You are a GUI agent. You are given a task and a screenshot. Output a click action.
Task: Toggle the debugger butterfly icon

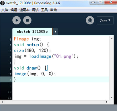[90, 20]
